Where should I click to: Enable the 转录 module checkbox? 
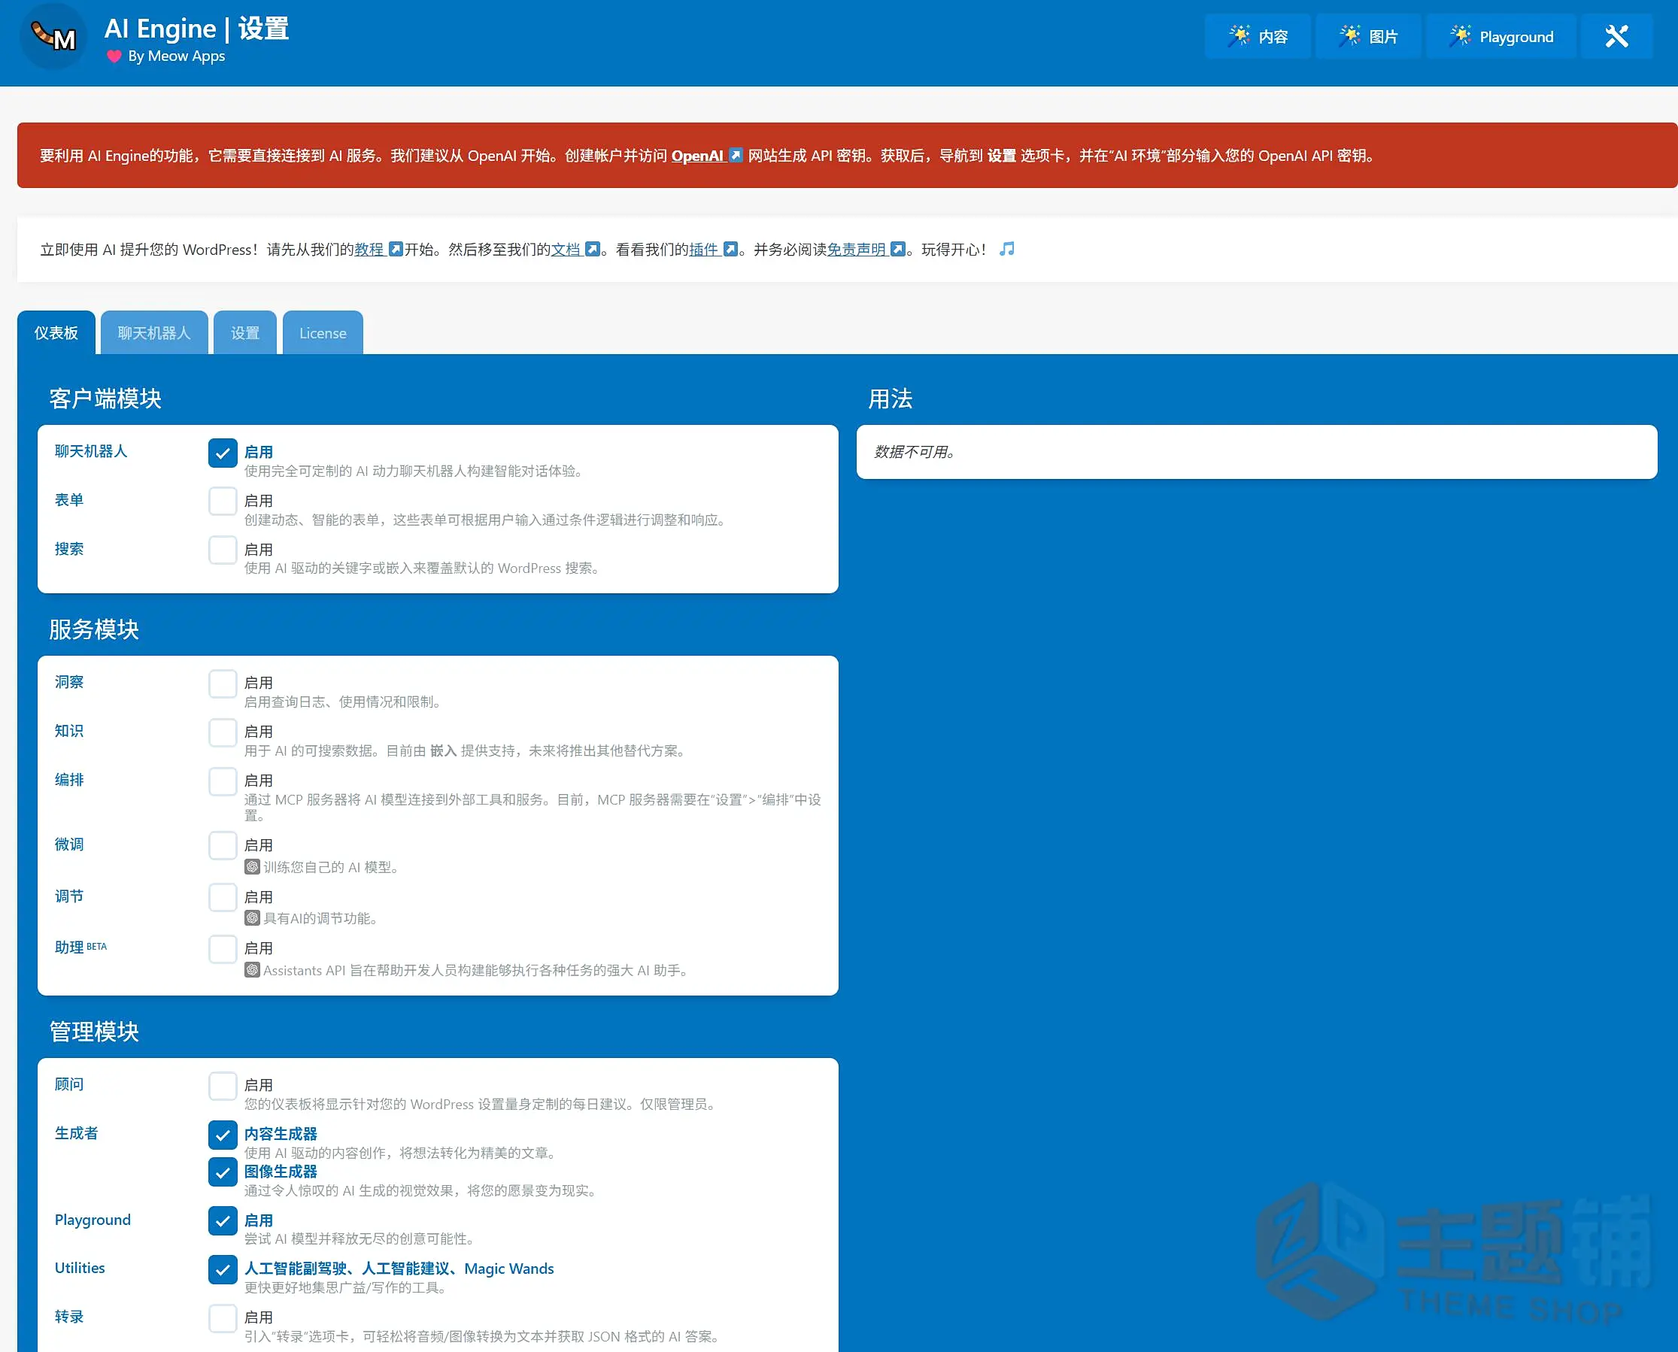[x=223, y=1318]
